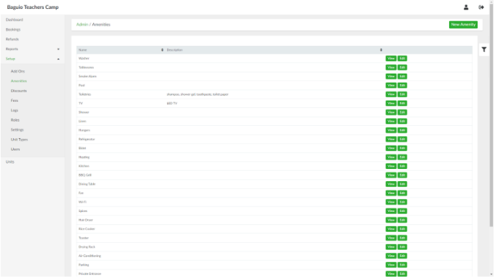This screenshot has width=497, height=279.
Task: Sort by Name column sort icon
Action: click(162, 50)
